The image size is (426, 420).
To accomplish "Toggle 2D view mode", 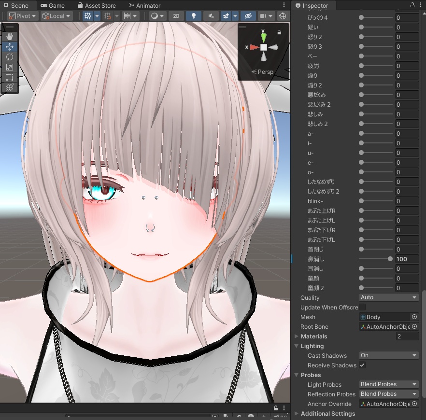I will click(x=176, y=16).
